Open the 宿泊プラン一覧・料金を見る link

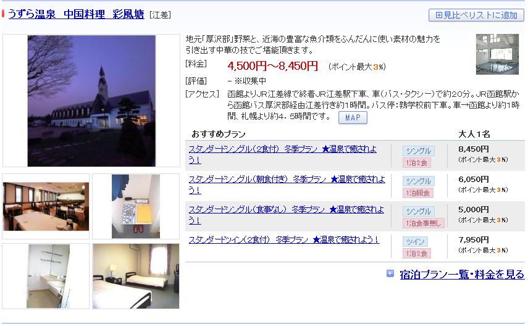coord(462,274)
